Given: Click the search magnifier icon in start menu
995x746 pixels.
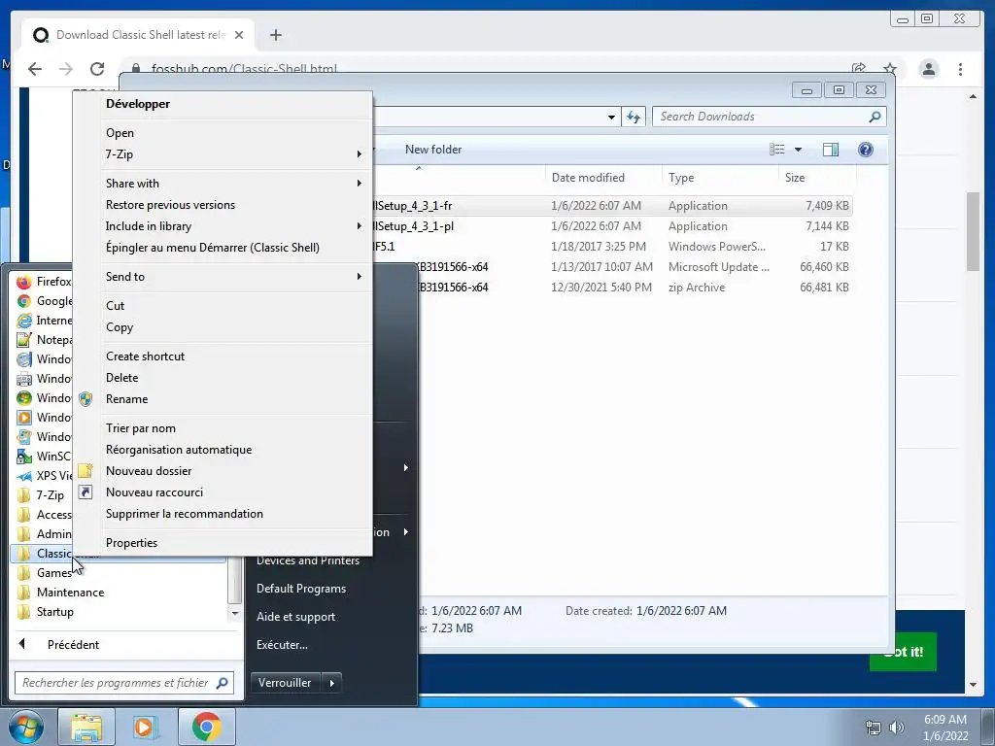Looking at the screenshot, I should click(223, 683).
